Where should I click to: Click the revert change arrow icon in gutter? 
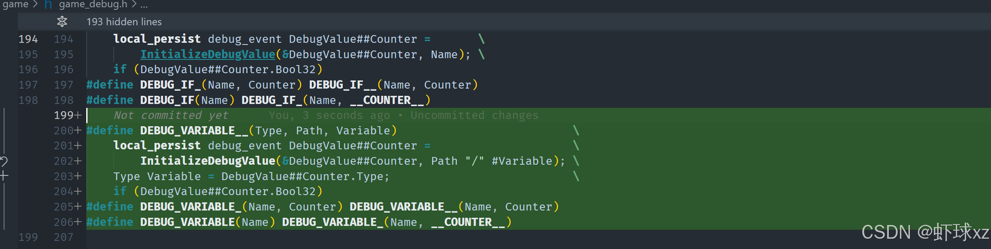(4, 161)
